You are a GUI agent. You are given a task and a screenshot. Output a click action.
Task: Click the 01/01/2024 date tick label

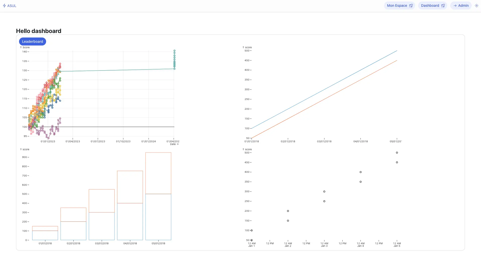149,141
